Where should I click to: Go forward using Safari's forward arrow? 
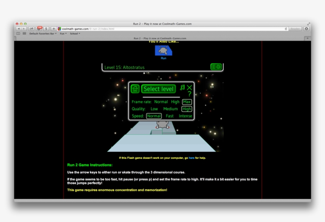point(24,29)
